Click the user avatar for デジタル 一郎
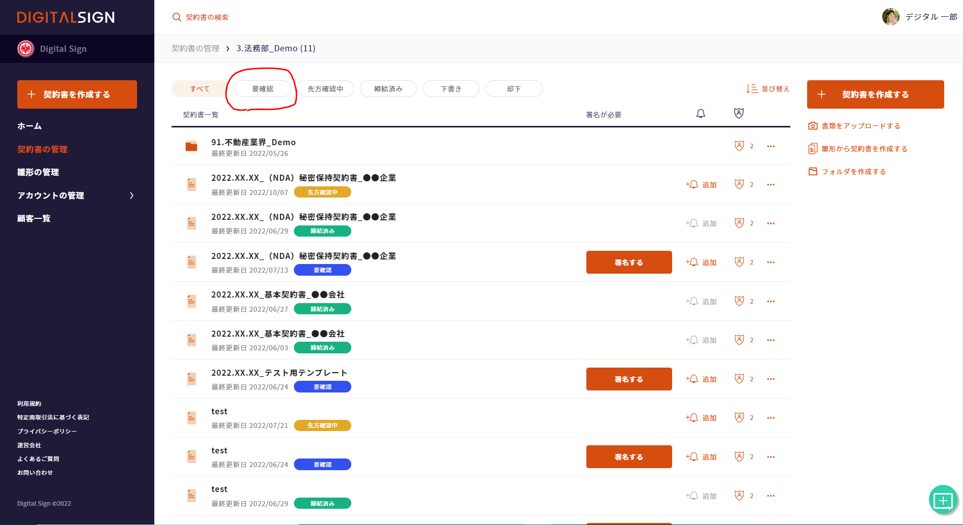This screenshot has width=963, height=525. coord(890,17)
